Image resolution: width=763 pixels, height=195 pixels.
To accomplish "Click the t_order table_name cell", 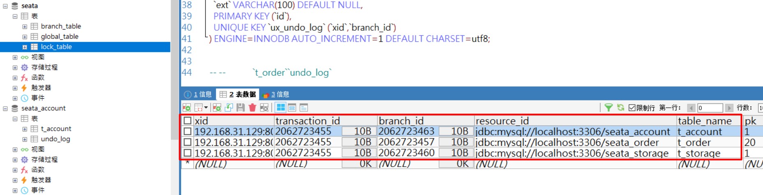I will tap(710, 142).
